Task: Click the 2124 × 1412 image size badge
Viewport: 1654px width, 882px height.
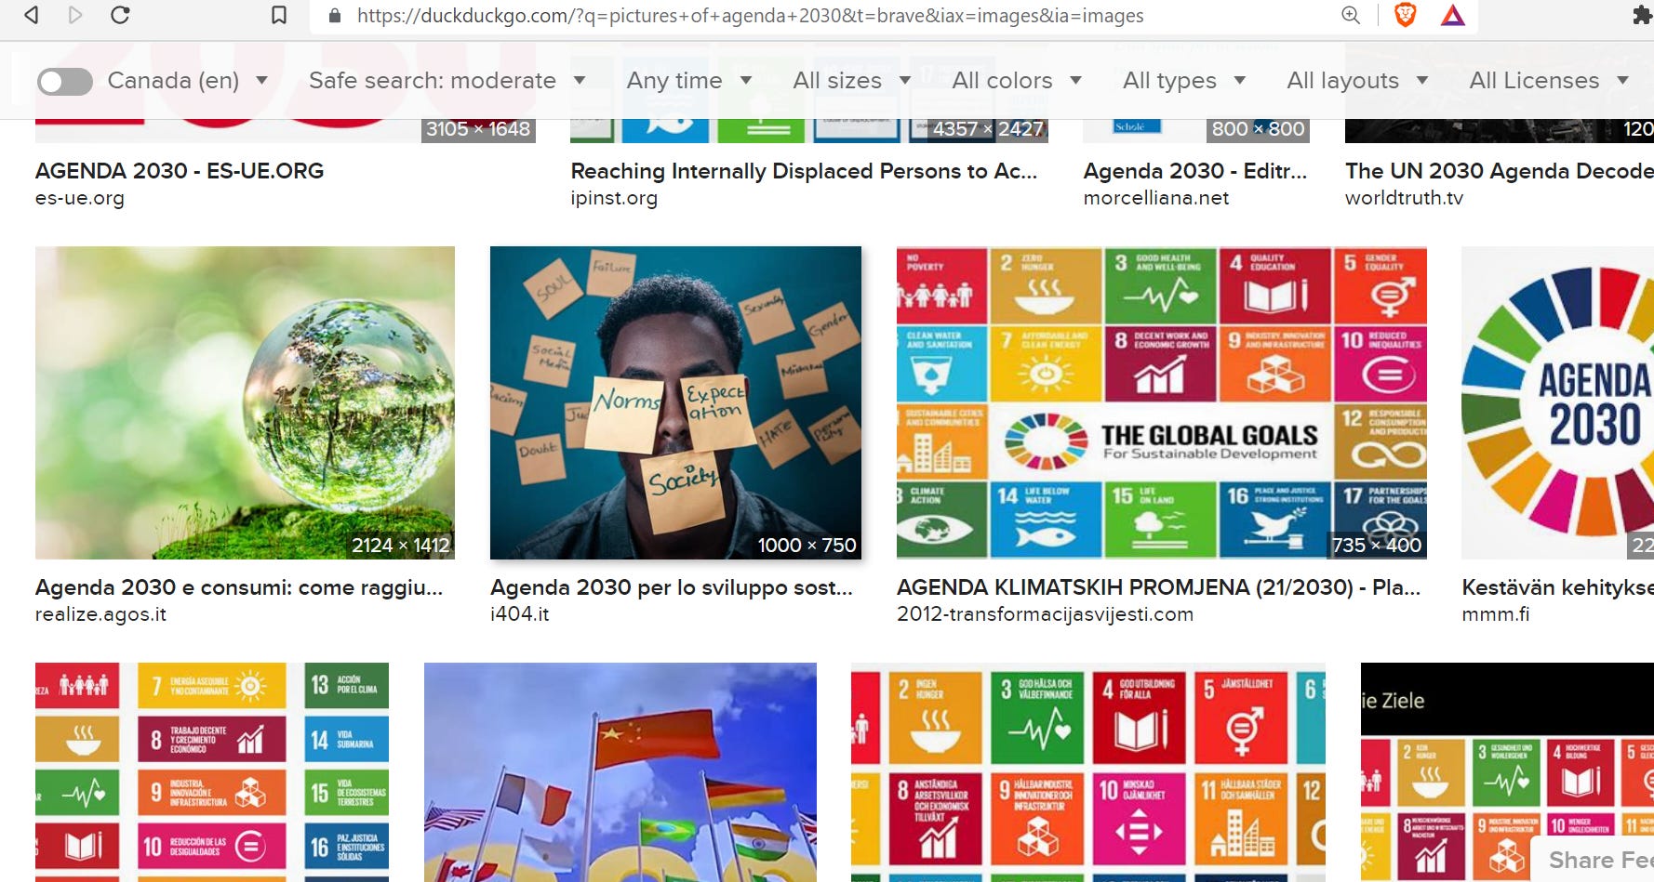Action: click(x=401, y=546)
